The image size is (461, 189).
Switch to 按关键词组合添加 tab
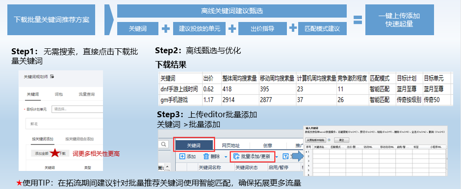[x=79, y=139]
